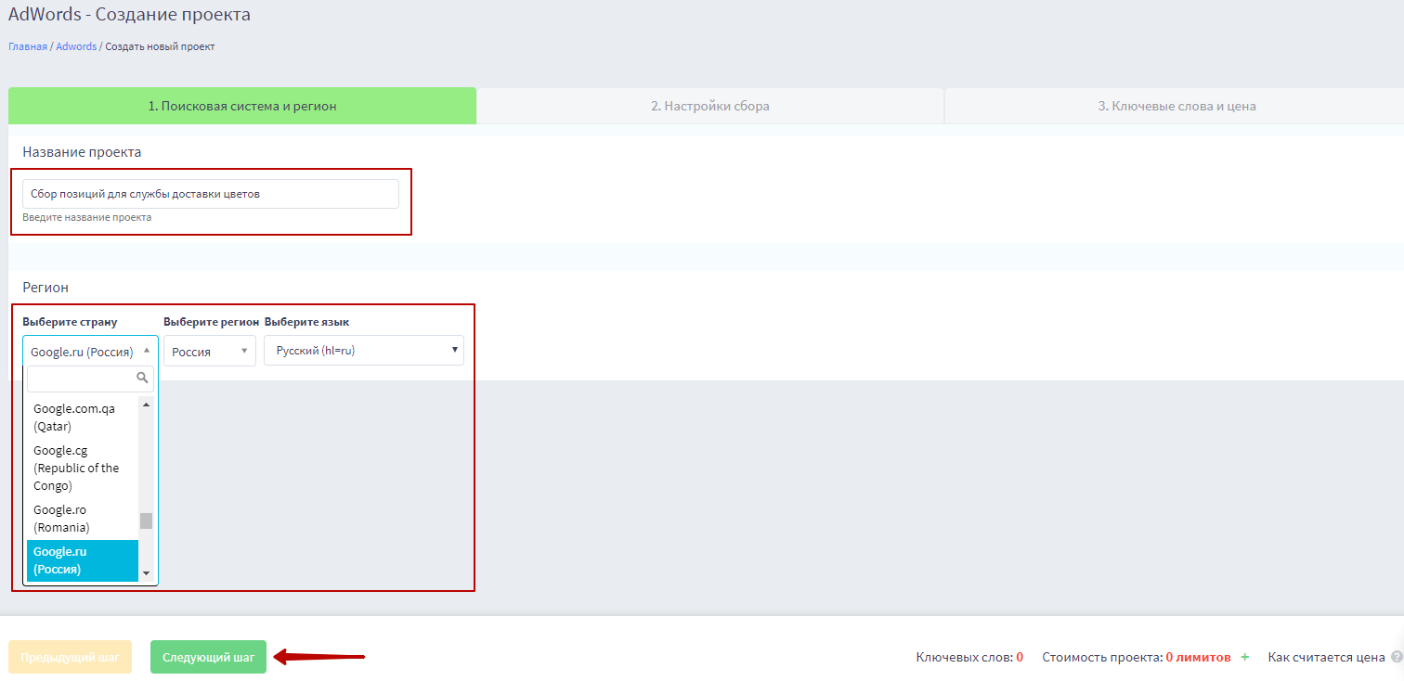This screenshot has height=681, width=1404.
Task: Choose Google.cg (Republic of the Congo) option
Action: 83,468
